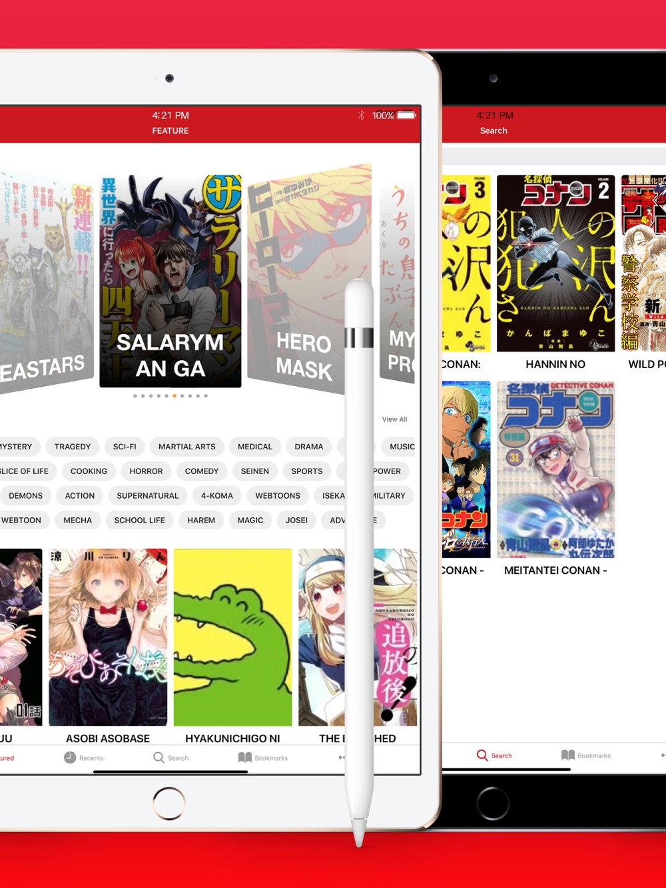This screenshot has height=888, width=666.
Task: Filter by the DRAMA genre tag
Action: pos(309,447)
